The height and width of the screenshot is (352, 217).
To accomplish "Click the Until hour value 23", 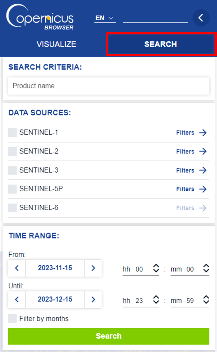I will click(139, 301).
